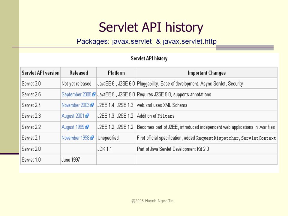
Task: Open the November 1998 release link
Action: 76,138
